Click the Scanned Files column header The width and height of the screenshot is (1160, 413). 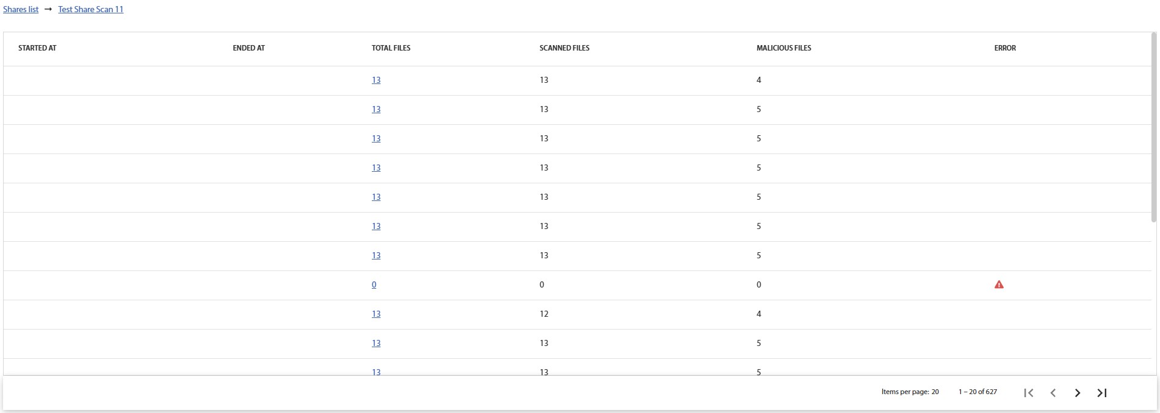564,48
